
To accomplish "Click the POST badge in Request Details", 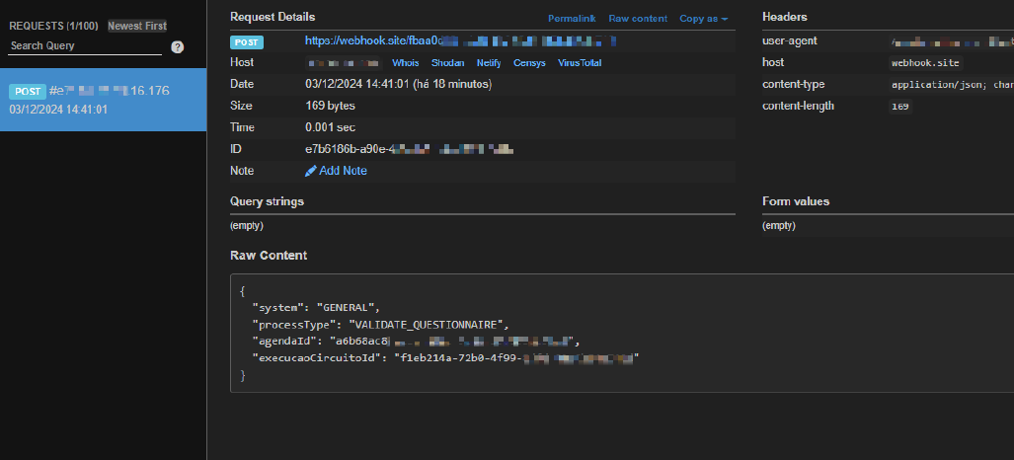I will 247,42.
